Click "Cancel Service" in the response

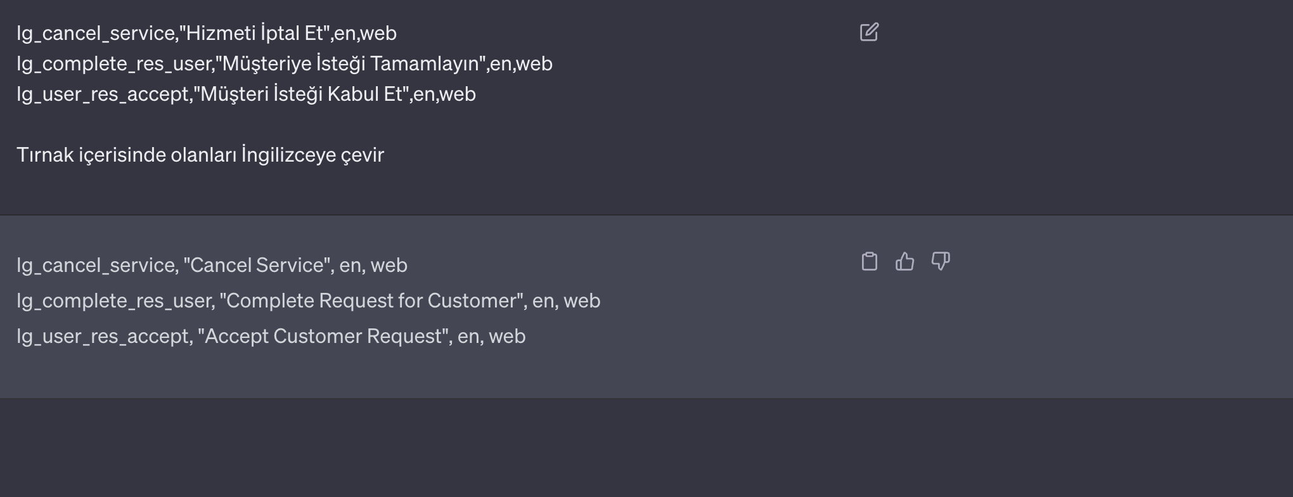(x=259, y=265)
